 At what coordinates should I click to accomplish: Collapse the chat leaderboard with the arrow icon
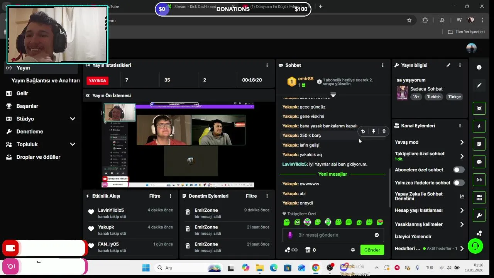(x=333, y=95)
